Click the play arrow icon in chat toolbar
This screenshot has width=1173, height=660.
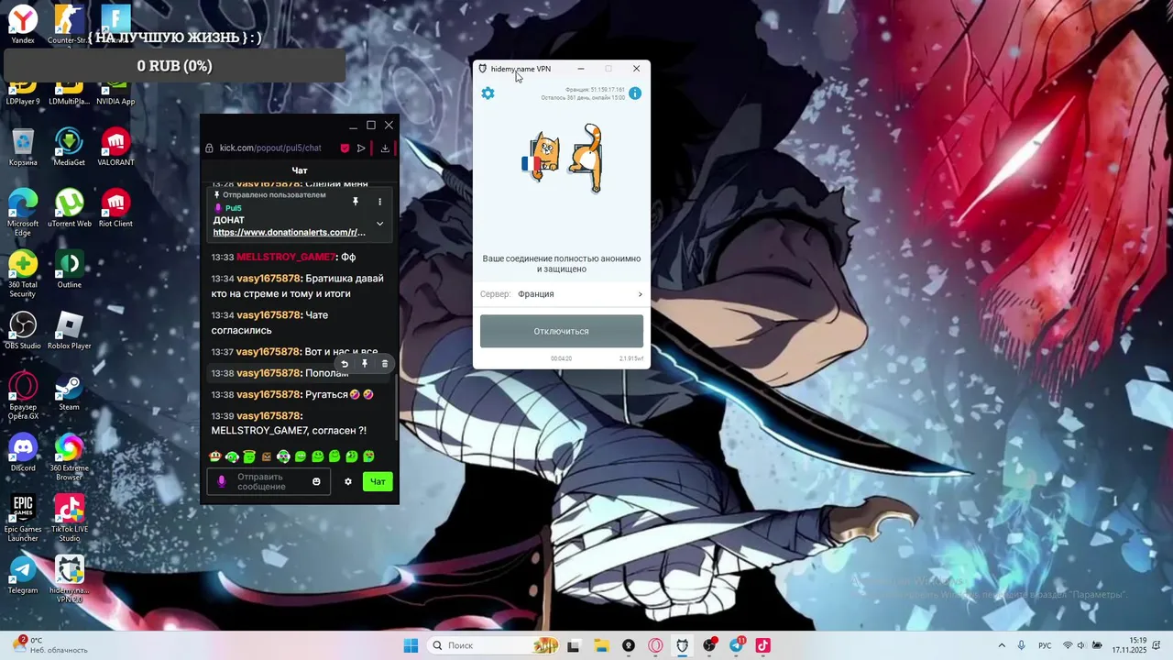pyautogui.click(x=361, y=148)
